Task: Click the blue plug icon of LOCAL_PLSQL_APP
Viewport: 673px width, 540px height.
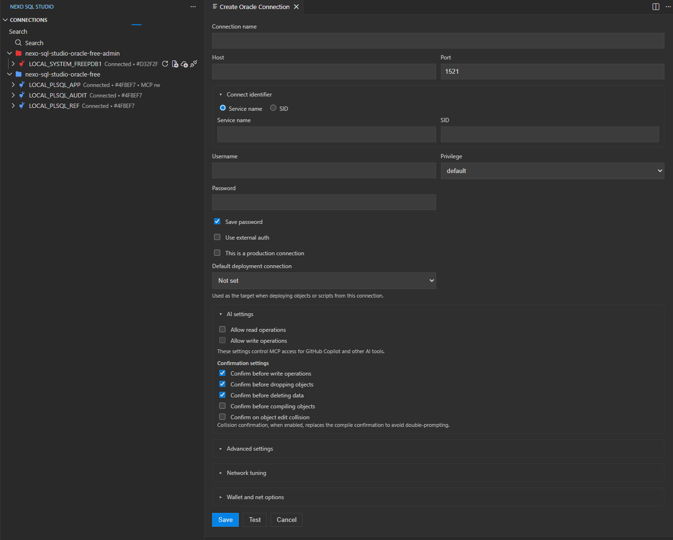Action: click(22, 85)
